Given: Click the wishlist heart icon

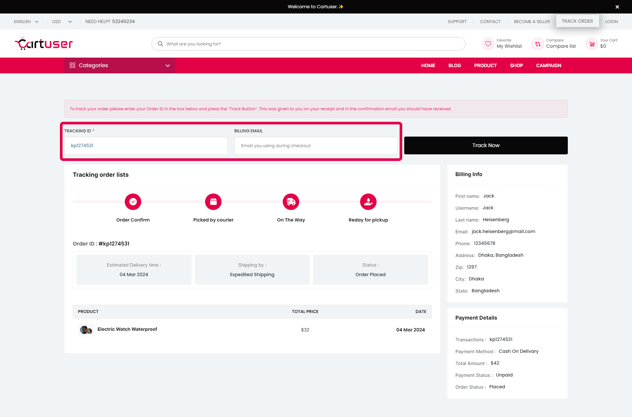Looking at the screenshot, I should coord(488,44).
